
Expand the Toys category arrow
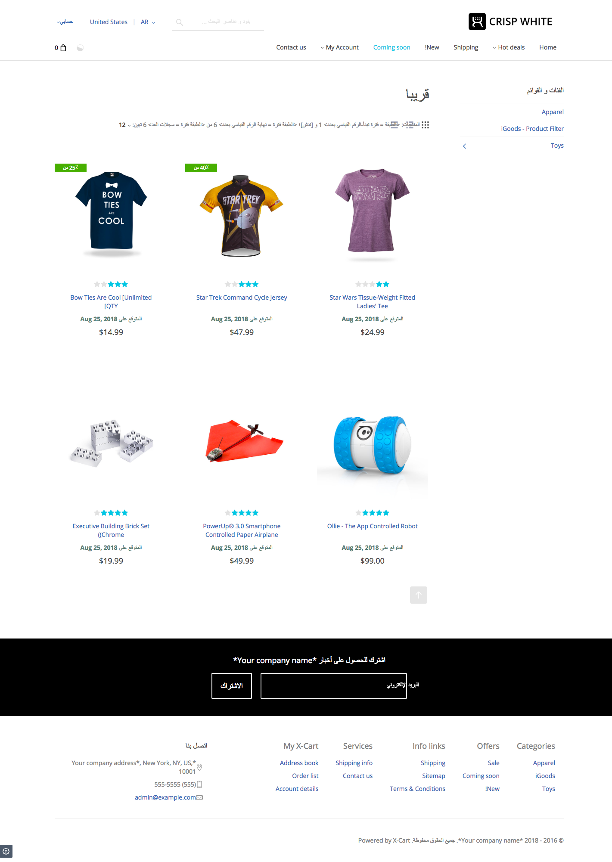pyautogui.click(x=465, y=146)
